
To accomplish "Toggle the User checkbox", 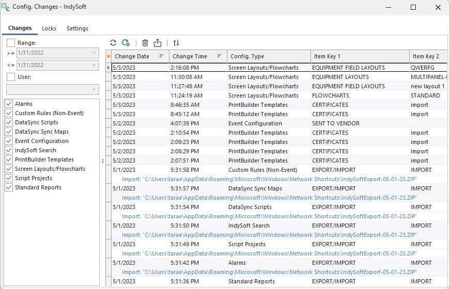I will click(x=11, y=77).
